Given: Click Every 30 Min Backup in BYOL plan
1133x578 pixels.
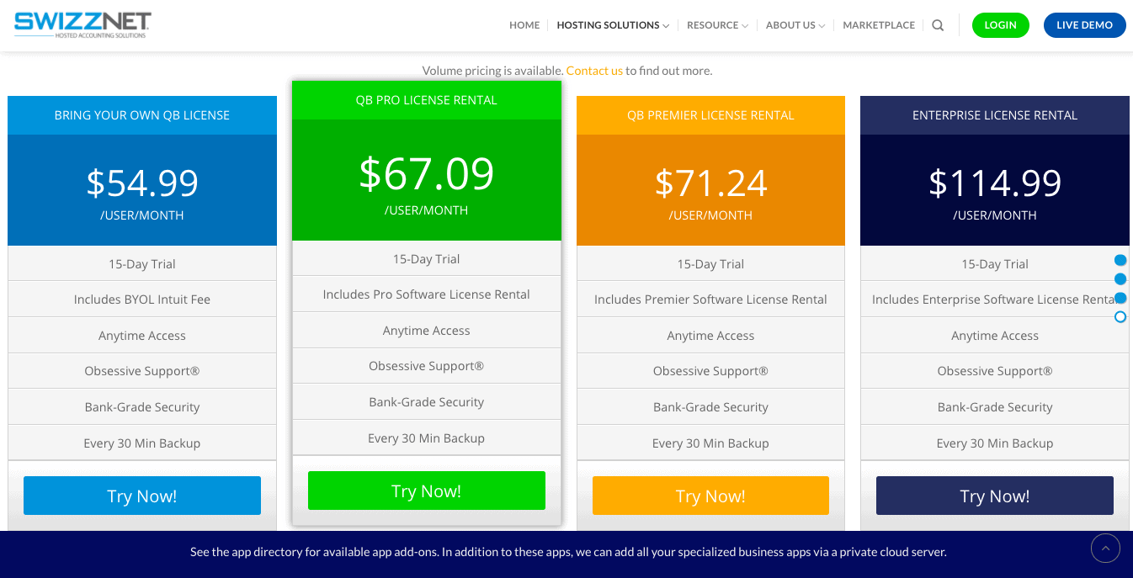Looking at the screenshot, I should pyautogui.click(x=142, y=443).
